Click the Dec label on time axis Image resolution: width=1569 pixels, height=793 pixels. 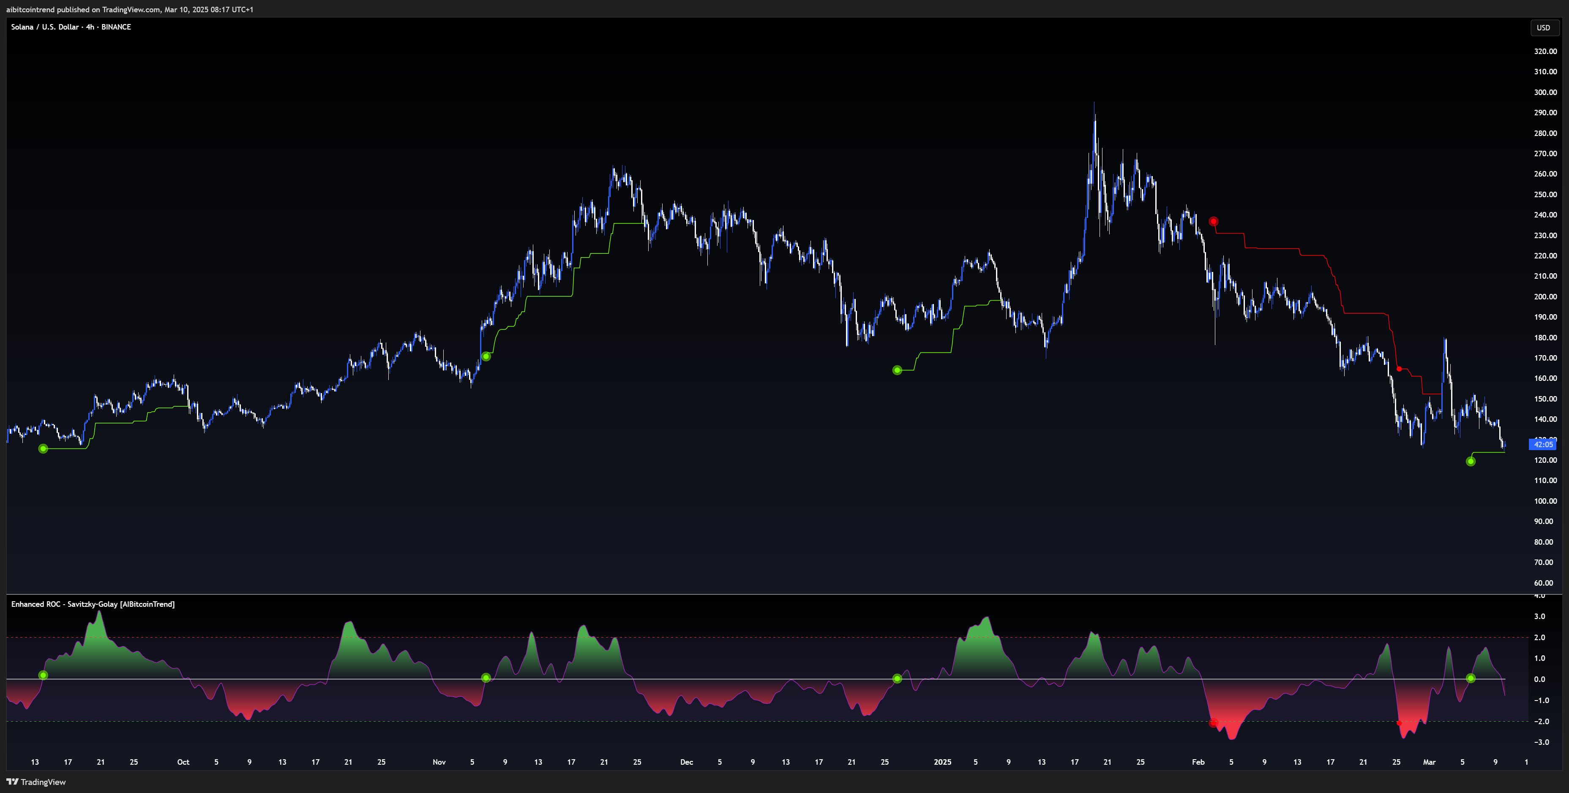(x=686, y=762)
